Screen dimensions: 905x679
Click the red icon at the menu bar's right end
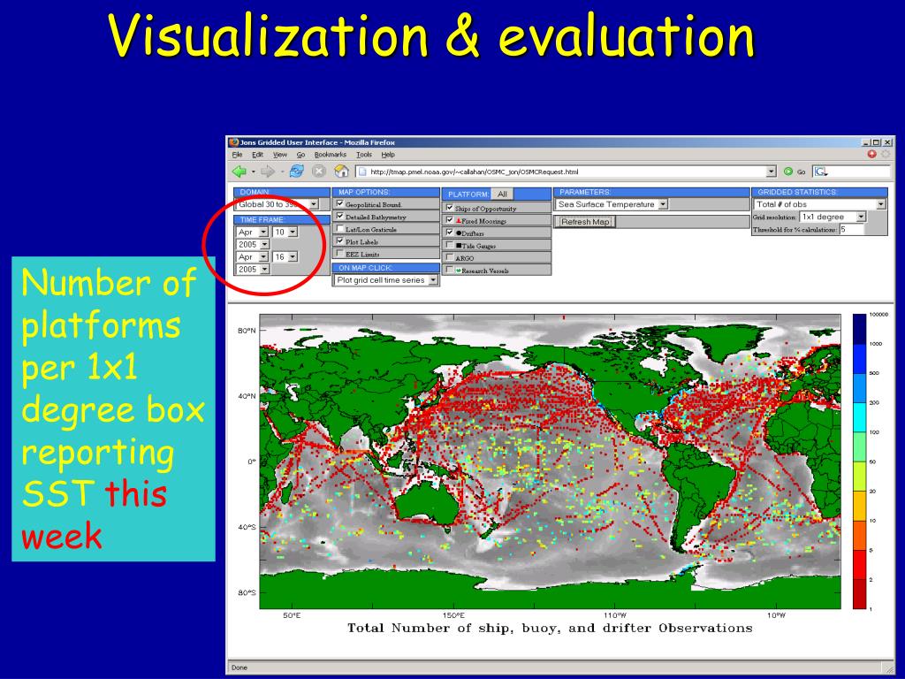pyautogui.click(x=871, y=154)
